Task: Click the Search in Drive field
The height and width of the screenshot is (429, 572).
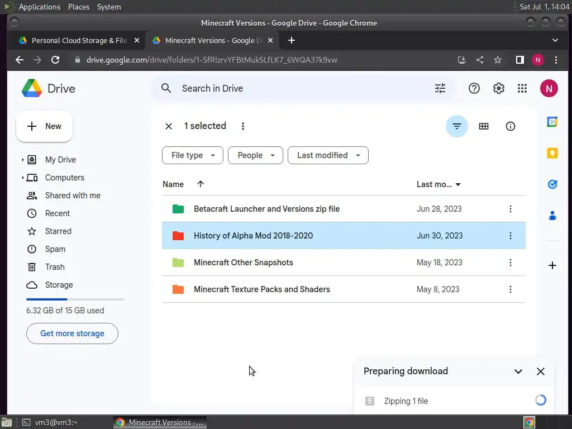Action: pyautogui.click(x=303, y=88)
